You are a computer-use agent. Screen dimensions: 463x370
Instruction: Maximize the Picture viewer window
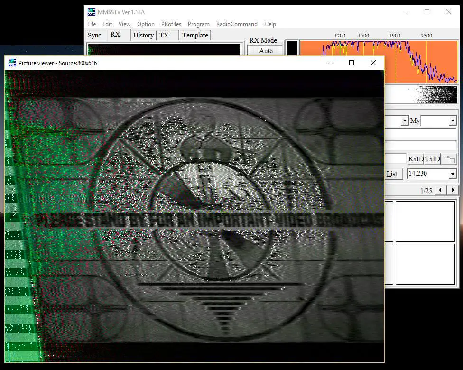pyautogui.click(x=352, y=63)
